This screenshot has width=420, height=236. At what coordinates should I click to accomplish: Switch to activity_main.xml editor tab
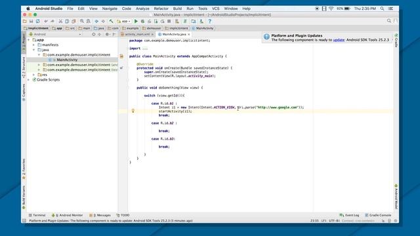(x=137, y=34)
